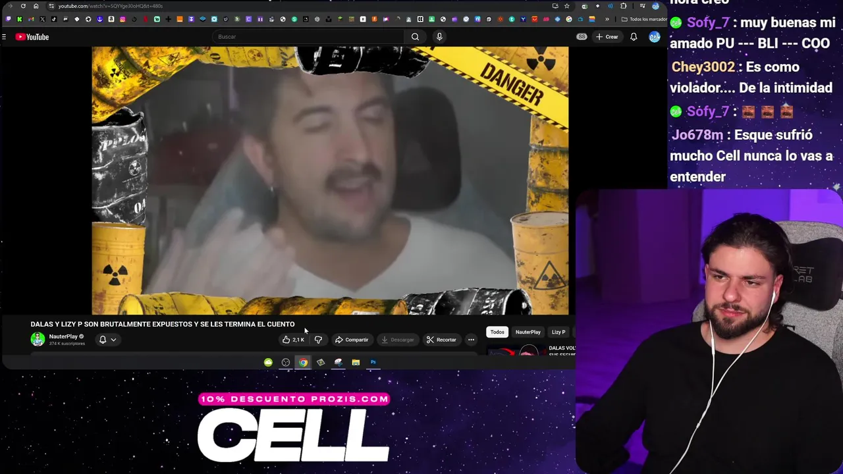Image resolution: width=843 pixels, height=474 pixels.
Task: Click the browser forward arrow
Action: 10,6
